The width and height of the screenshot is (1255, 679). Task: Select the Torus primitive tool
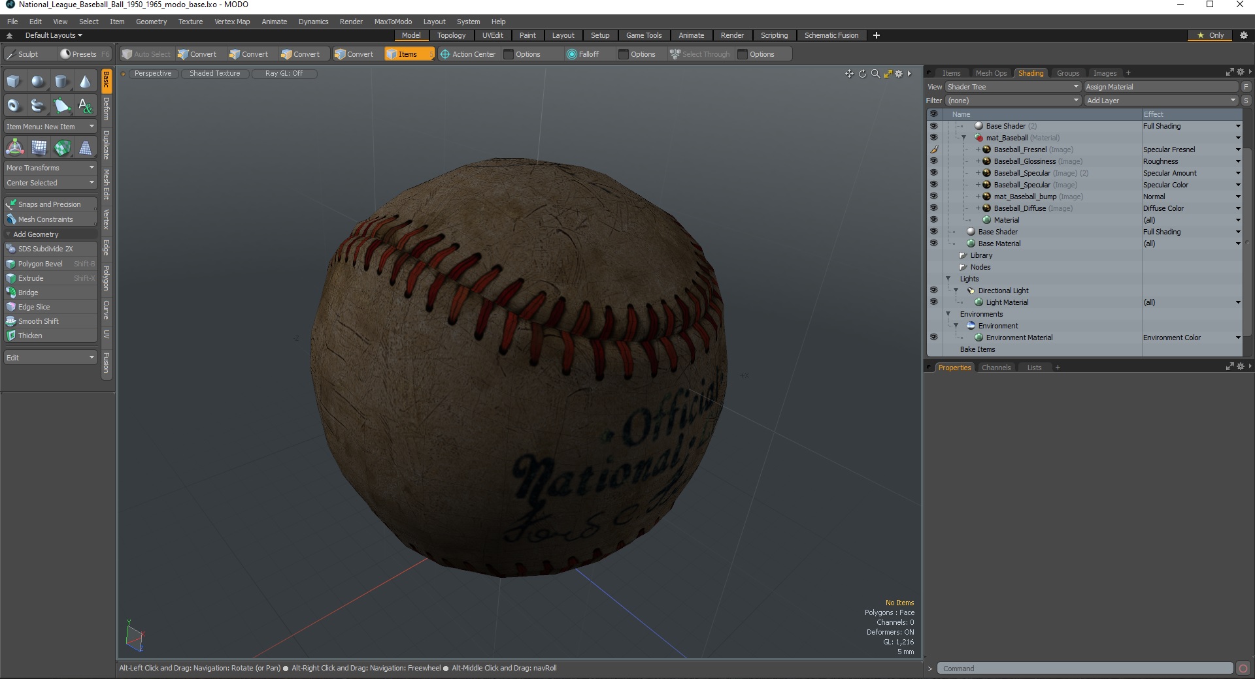[x=14, y=105]
